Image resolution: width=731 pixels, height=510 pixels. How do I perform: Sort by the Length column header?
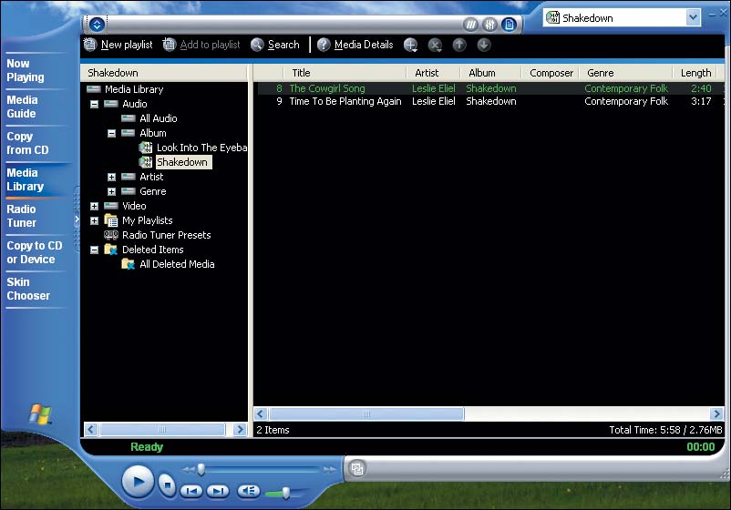coord(695,73)
